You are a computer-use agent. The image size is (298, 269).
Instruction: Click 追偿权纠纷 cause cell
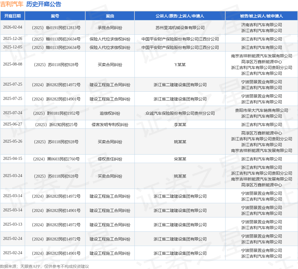(110, 113)
